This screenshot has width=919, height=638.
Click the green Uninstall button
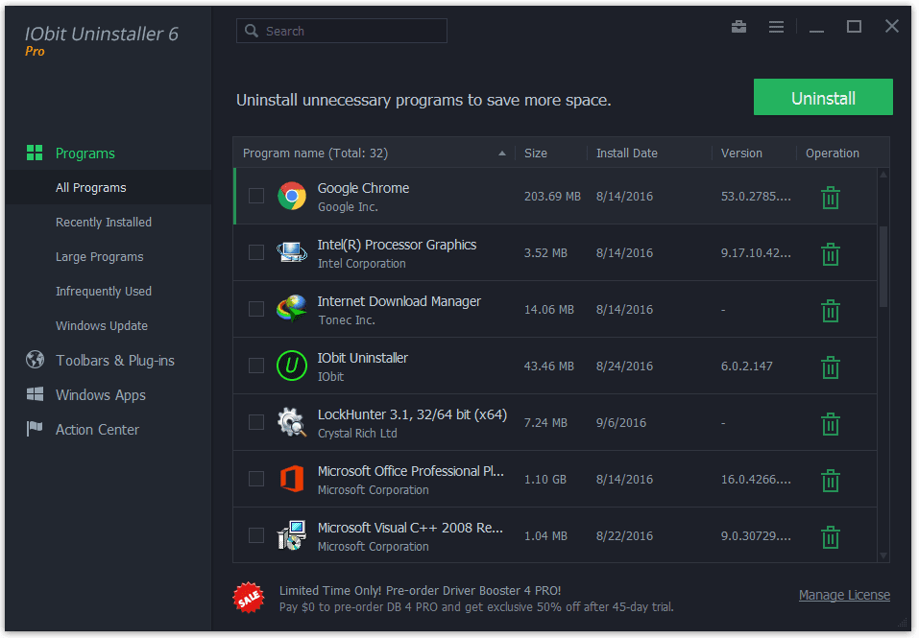823,97
